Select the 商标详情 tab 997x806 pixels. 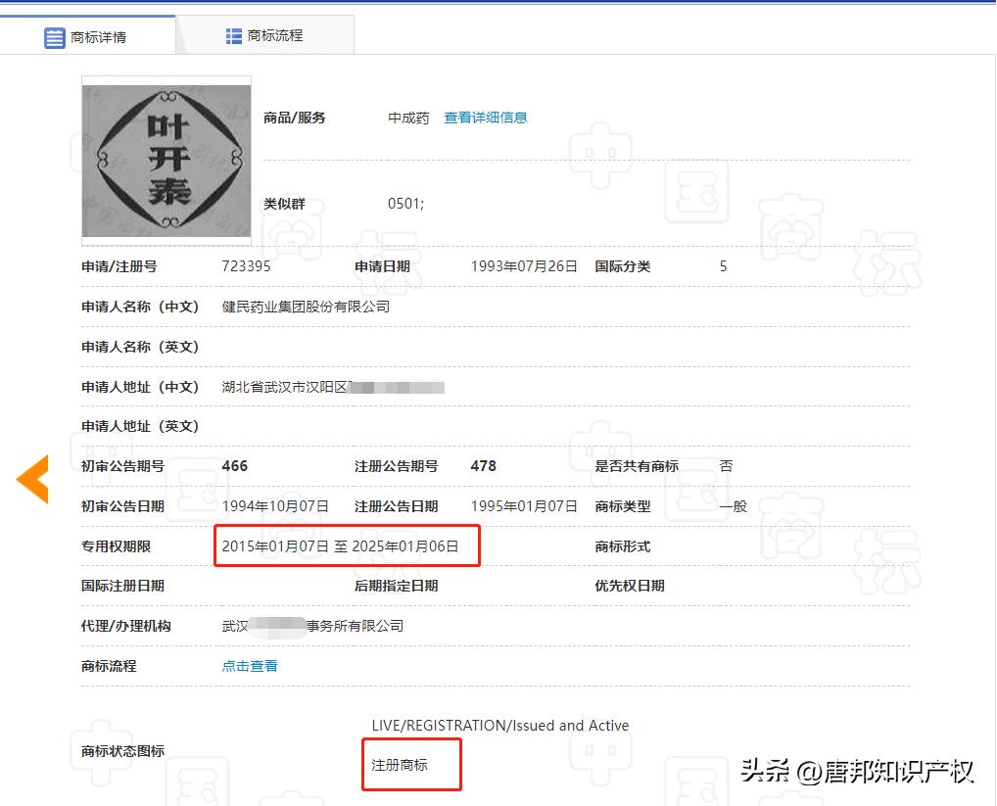coord(100,37)
